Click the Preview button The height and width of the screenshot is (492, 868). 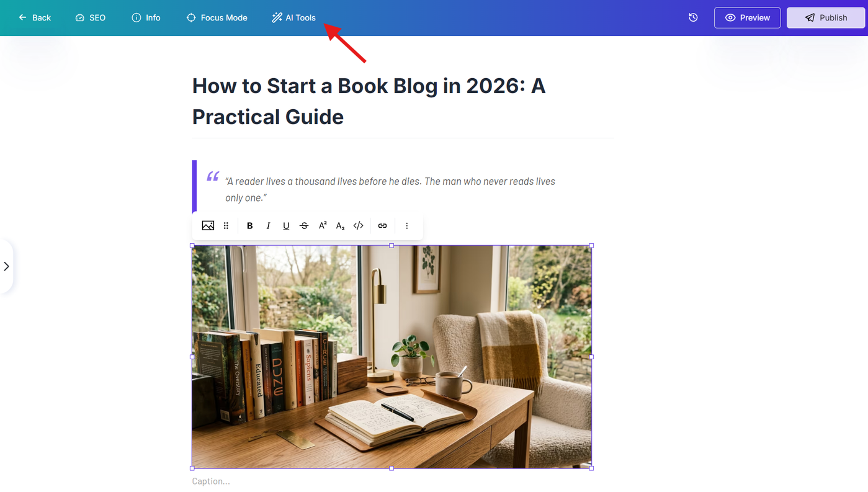click(748, 17)
